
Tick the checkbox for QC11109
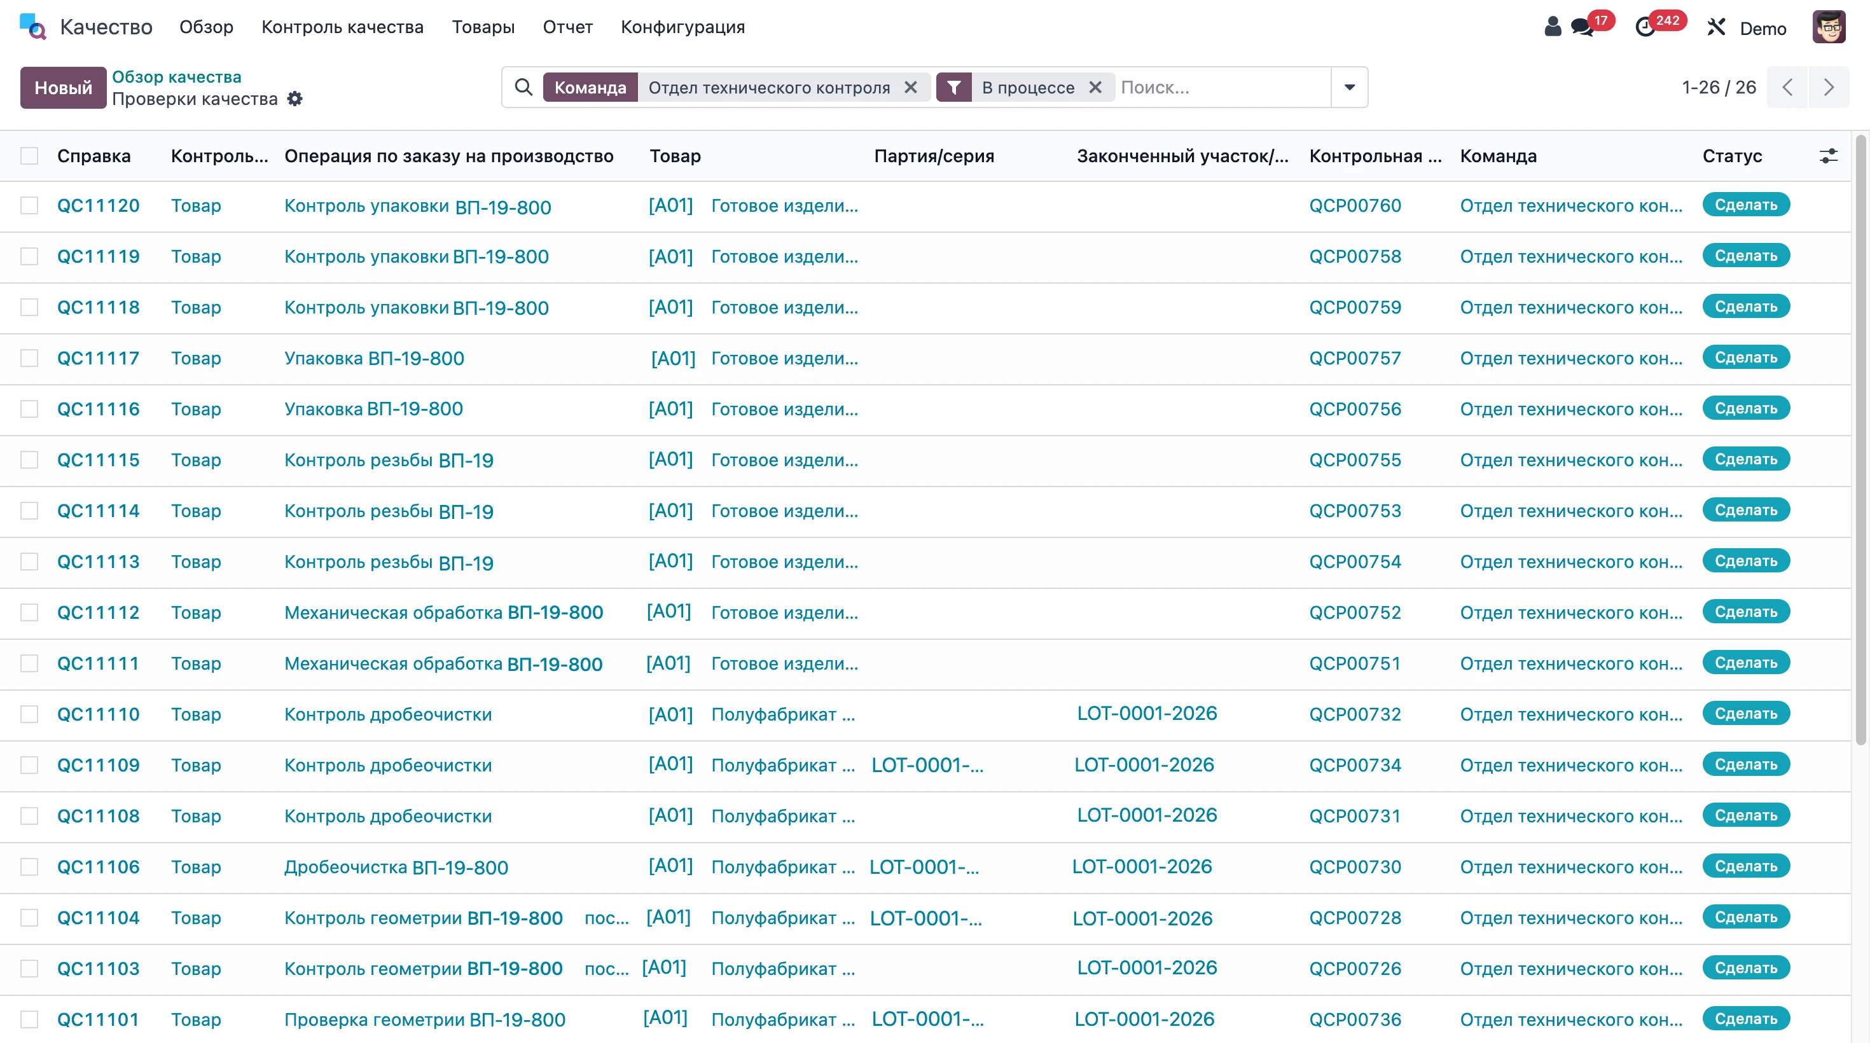tap(29, 765)
